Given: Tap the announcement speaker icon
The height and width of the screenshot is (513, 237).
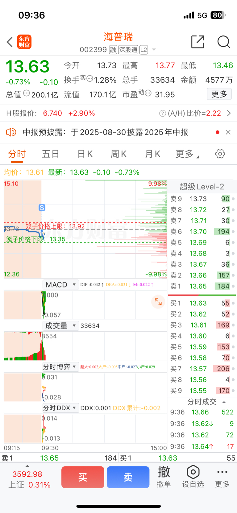Looking at the screenshot, I should click(11, 132).
